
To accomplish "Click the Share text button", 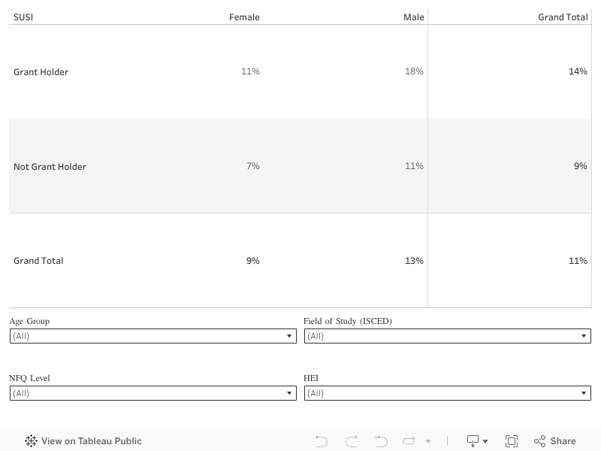I will tap(563, 441).
